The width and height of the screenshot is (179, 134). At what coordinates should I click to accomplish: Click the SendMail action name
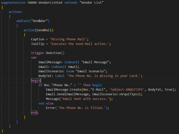tap(44, 30)
